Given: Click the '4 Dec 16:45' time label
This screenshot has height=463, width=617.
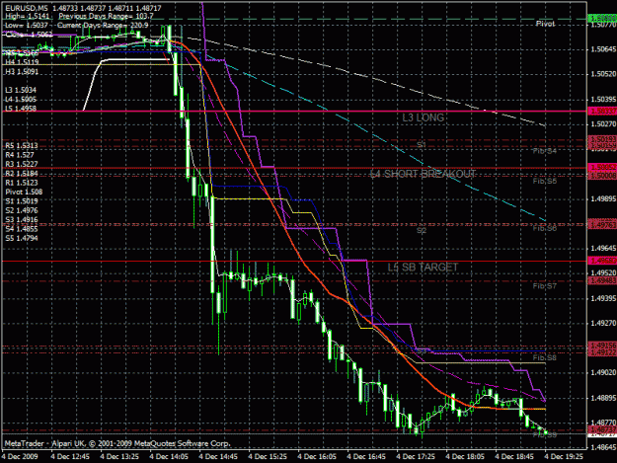Looking at the screenshot, I should [x=366, y=457].
